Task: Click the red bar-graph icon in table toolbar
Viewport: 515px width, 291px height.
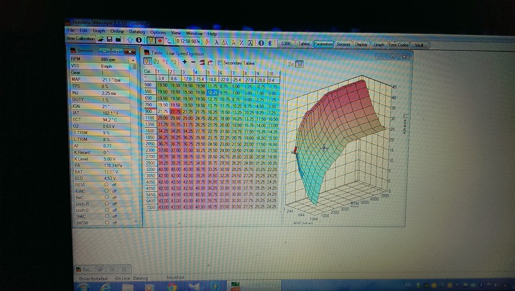Action: (202, 62)
